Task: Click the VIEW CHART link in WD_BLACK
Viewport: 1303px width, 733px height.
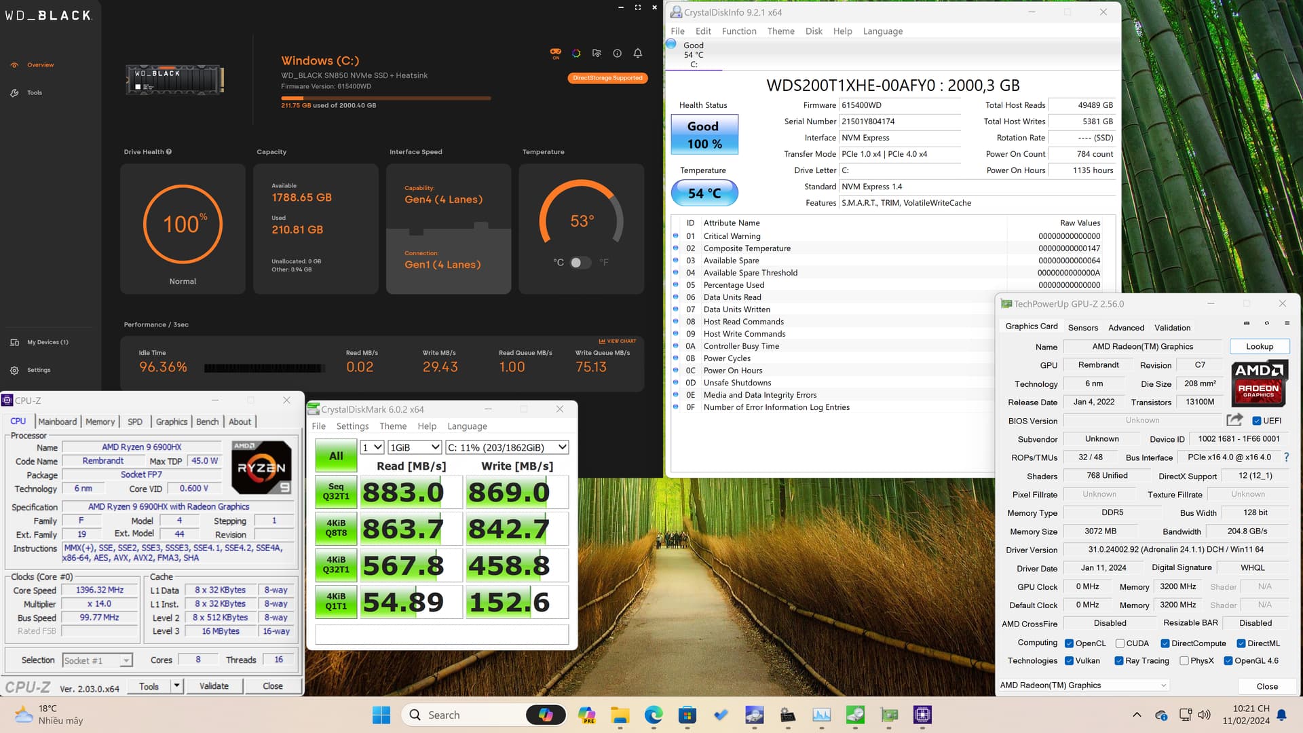Action: tap(618, 341)
